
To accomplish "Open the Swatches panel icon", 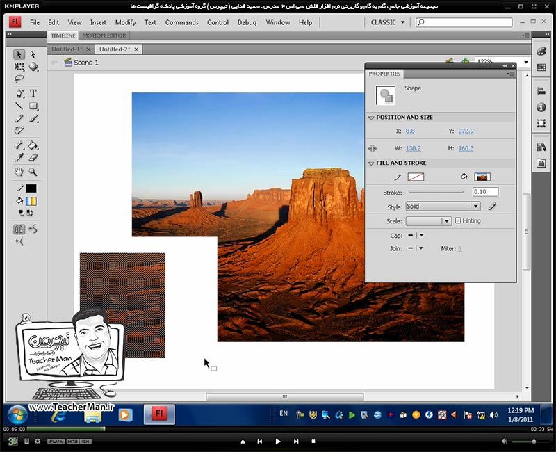I will [x=541, y=67].
